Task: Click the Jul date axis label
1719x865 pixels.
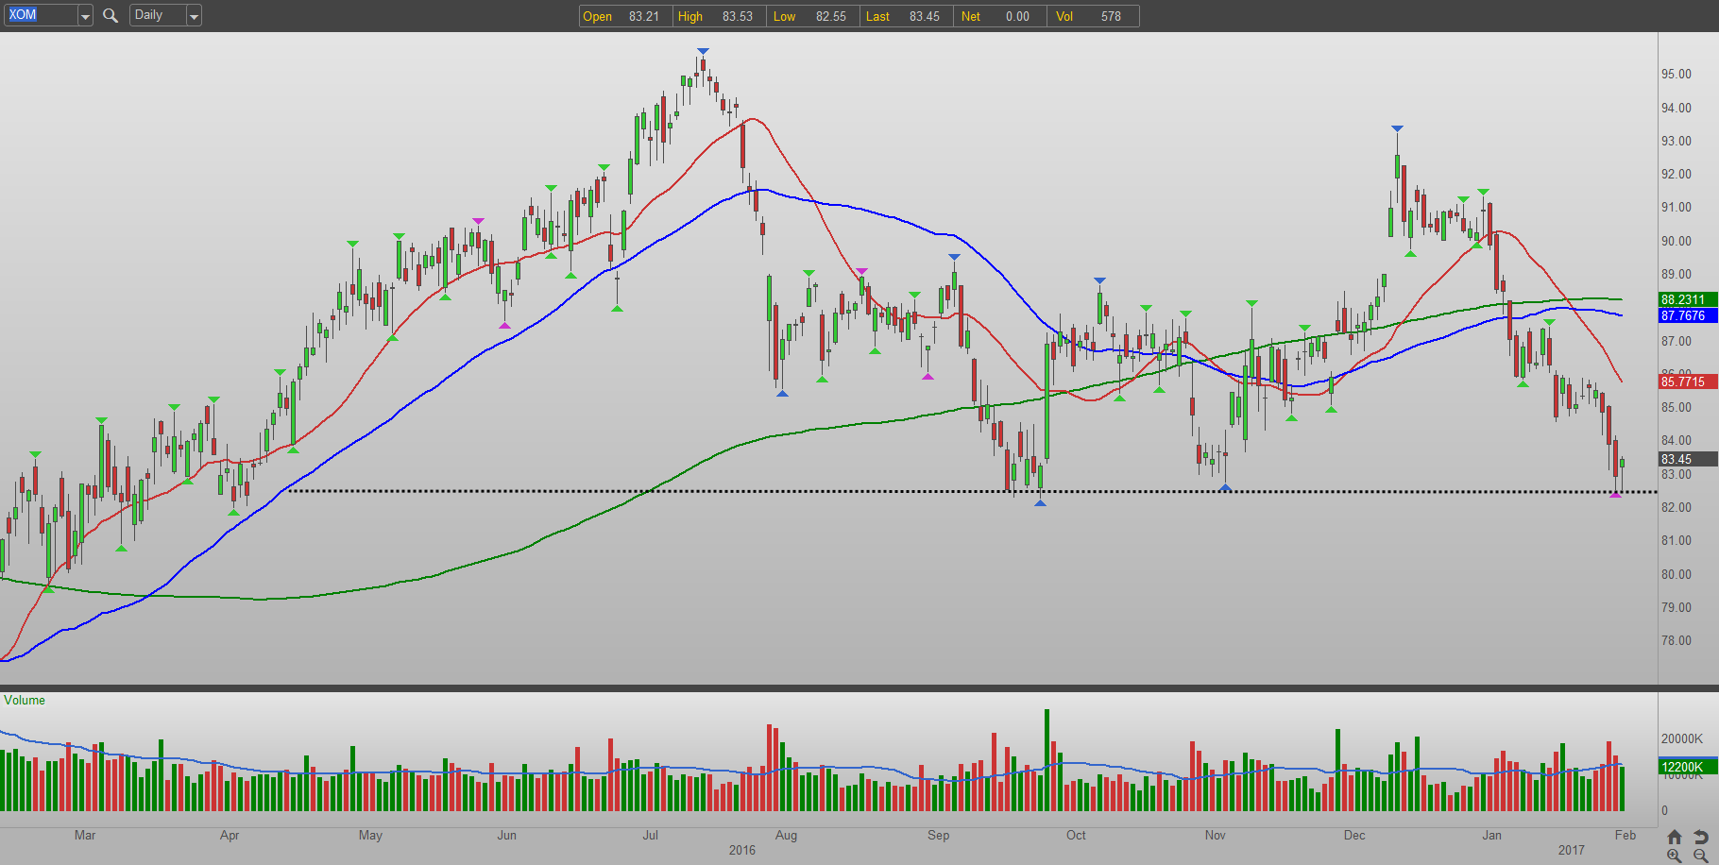Action: (651, 835)
